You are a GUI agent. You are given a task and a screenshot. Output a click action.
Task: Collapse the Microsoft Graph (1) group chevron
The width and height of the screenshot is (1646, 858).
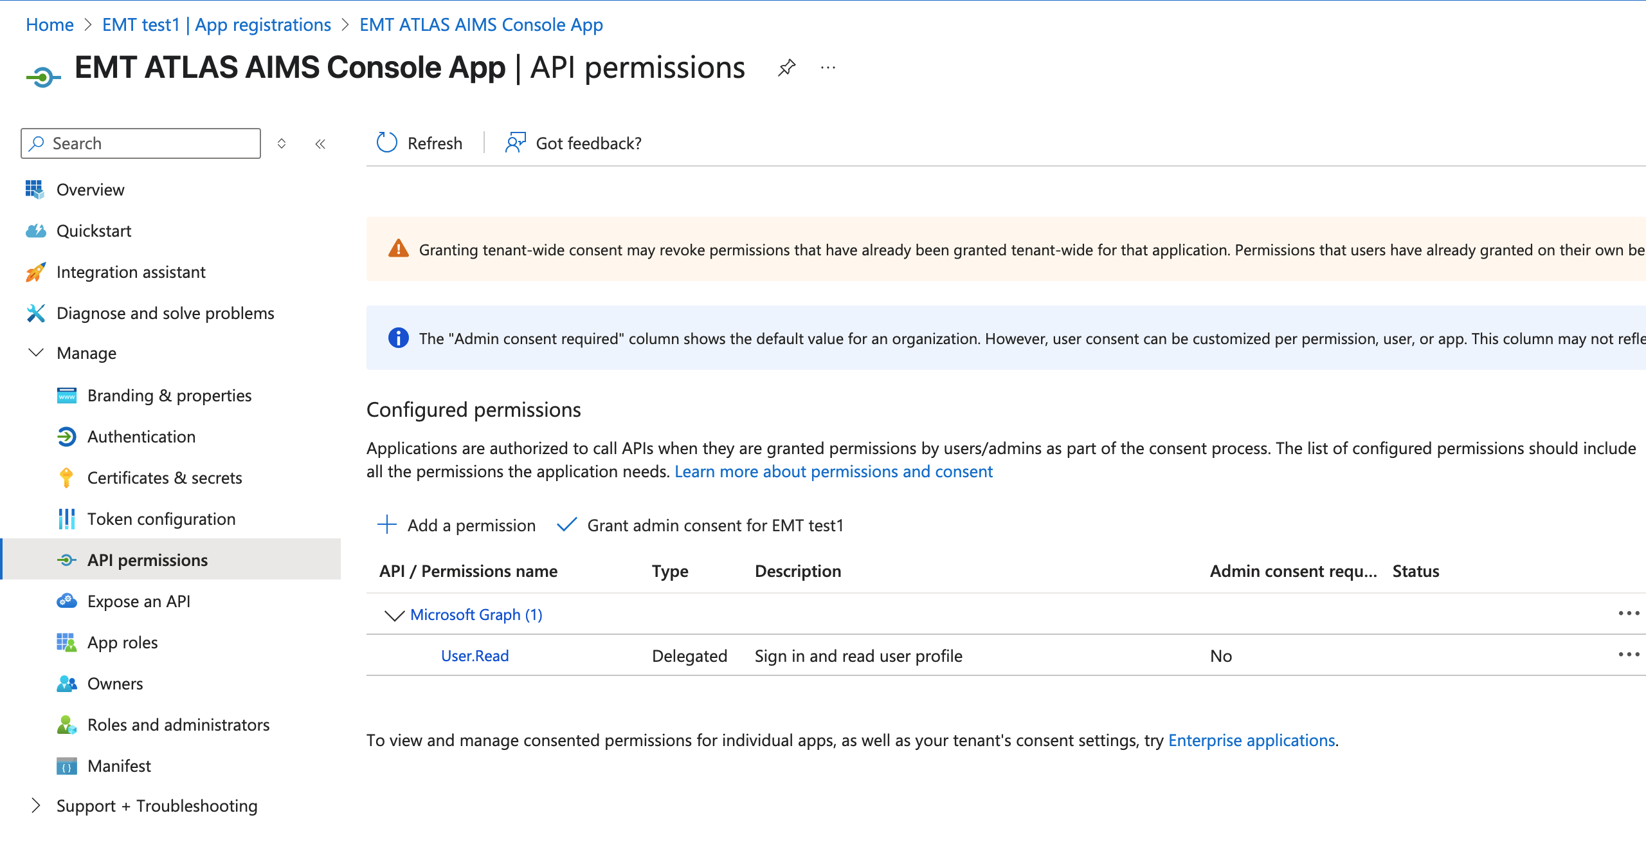pos(394,616)
